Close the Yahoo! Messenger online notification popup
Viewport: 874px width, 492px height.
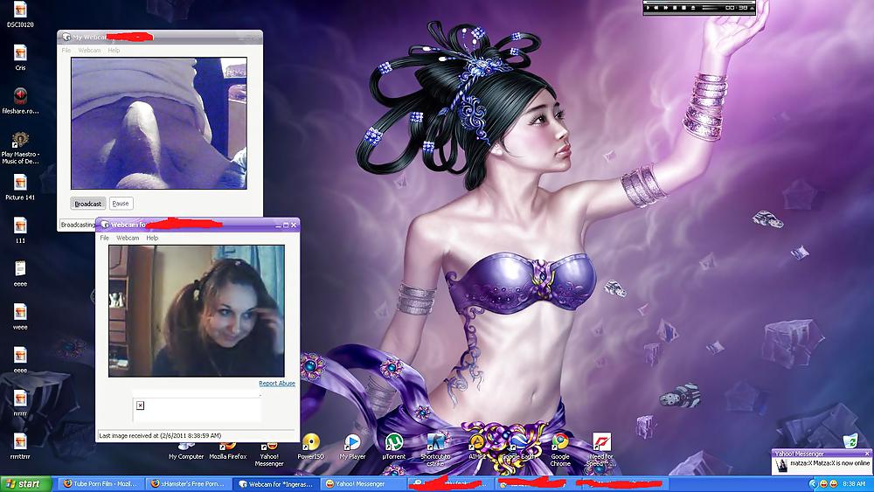click(867, 454)
